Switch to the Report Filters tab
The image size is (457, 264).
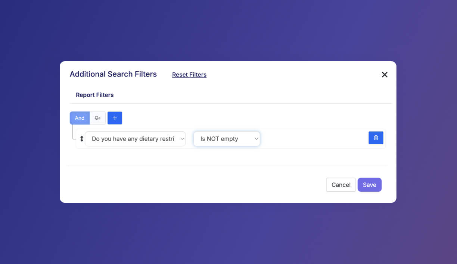pyautogui.click(x=94, y=95)
